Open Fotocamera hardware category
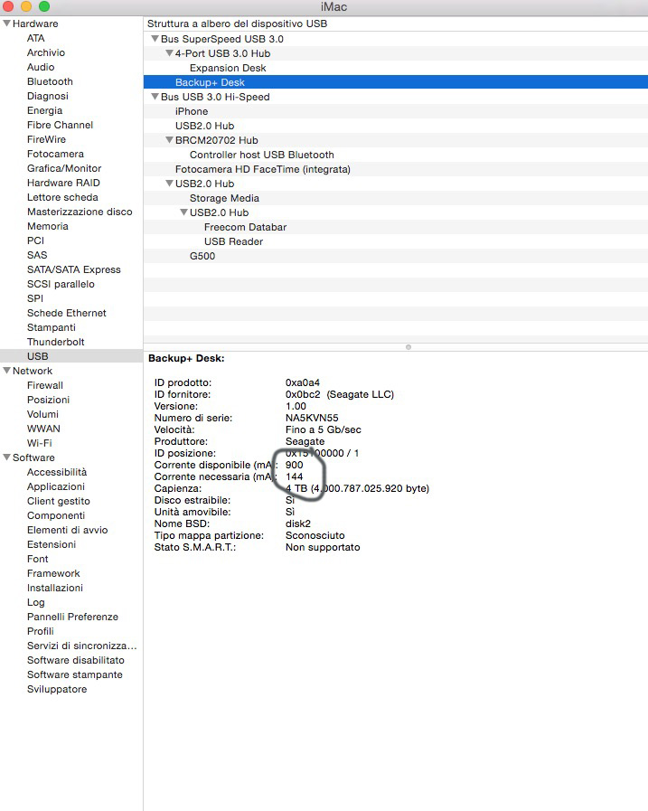648x811 pixels. click(x=55, y=154)
